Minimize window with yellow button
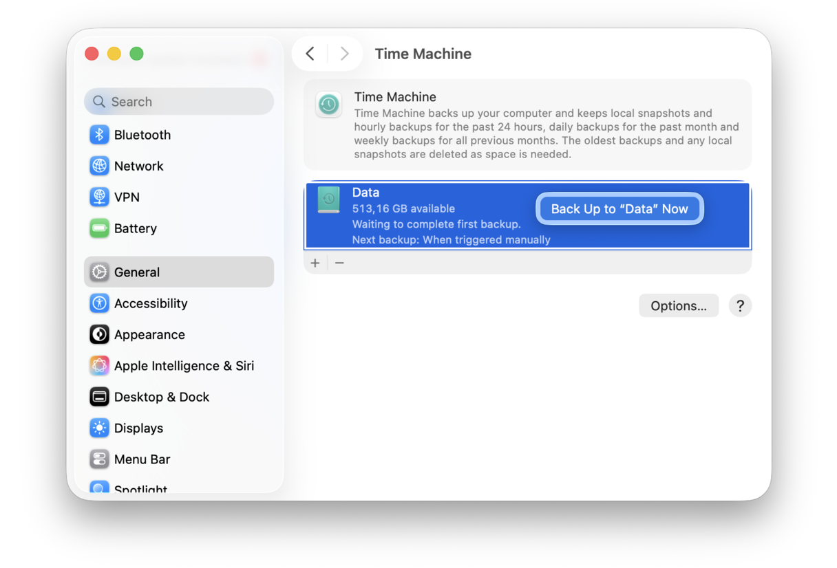The image size is (837, 568). tap(114, 54)
